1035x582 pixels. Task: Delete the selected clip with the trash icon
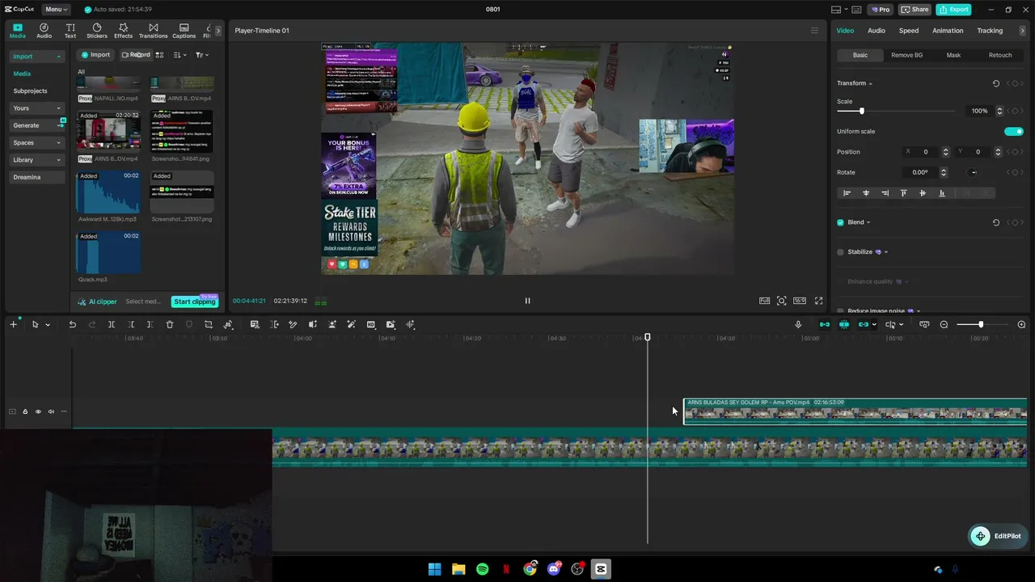170,324
